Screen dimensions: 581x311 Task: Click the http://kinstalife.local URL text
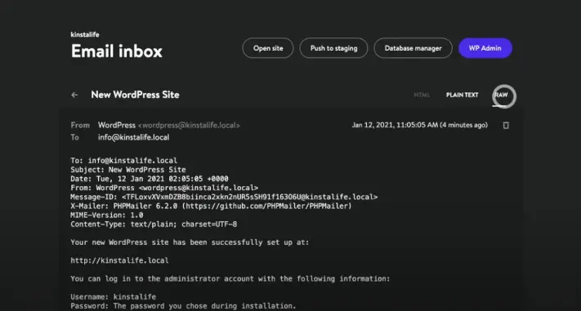point(119,260)
